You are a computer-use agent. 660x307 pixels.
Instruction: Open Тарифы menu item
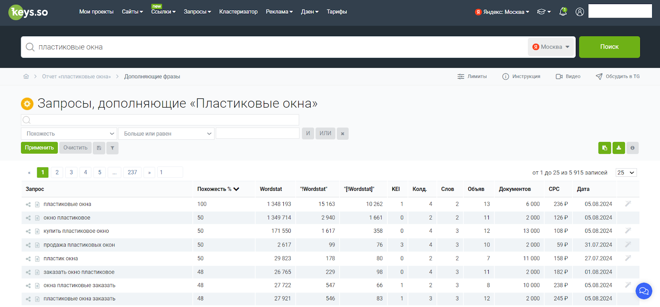click(337, 12)
